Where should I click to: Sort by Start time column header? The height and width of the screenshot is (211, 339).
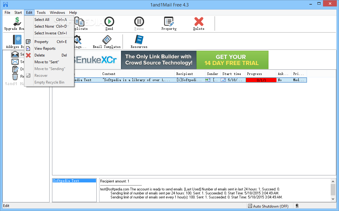click(x=233, y=74)
